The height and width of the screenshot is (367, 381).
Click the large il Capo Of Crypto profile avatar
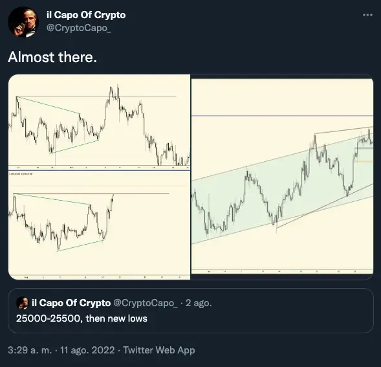(23, 22)
